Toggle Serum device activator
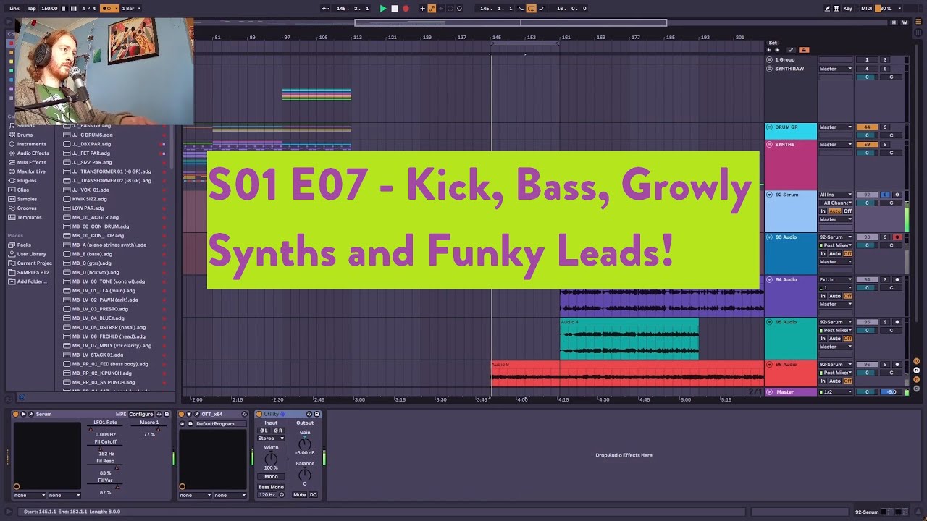Screen dimensions: 927x521 (16, 414)
